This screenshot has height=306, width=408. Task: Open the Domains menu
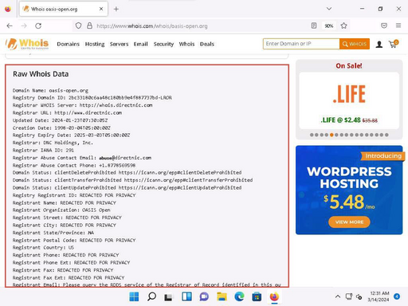pos(69,44)
